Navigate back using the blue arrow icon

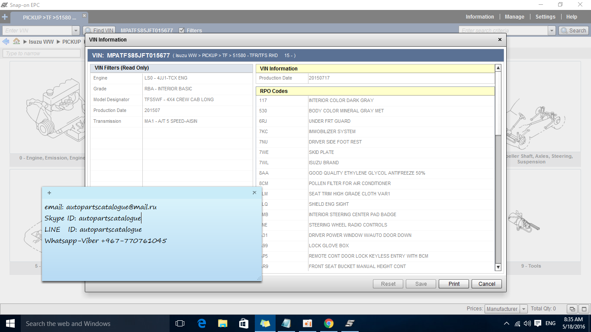click(6, 41)
